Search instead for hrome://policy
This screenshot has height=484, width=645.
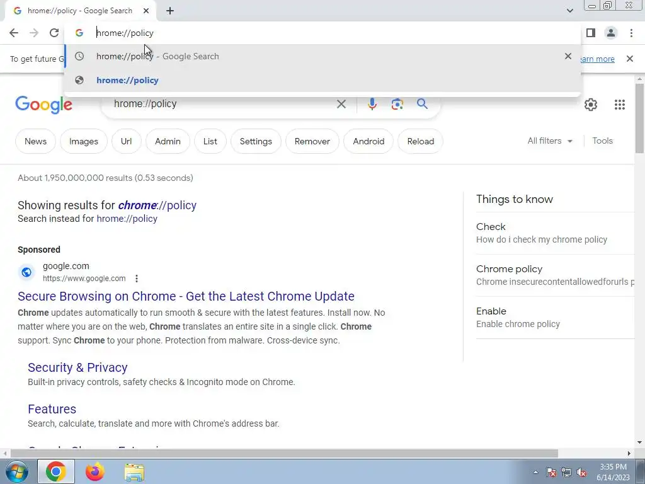(127, 219)
